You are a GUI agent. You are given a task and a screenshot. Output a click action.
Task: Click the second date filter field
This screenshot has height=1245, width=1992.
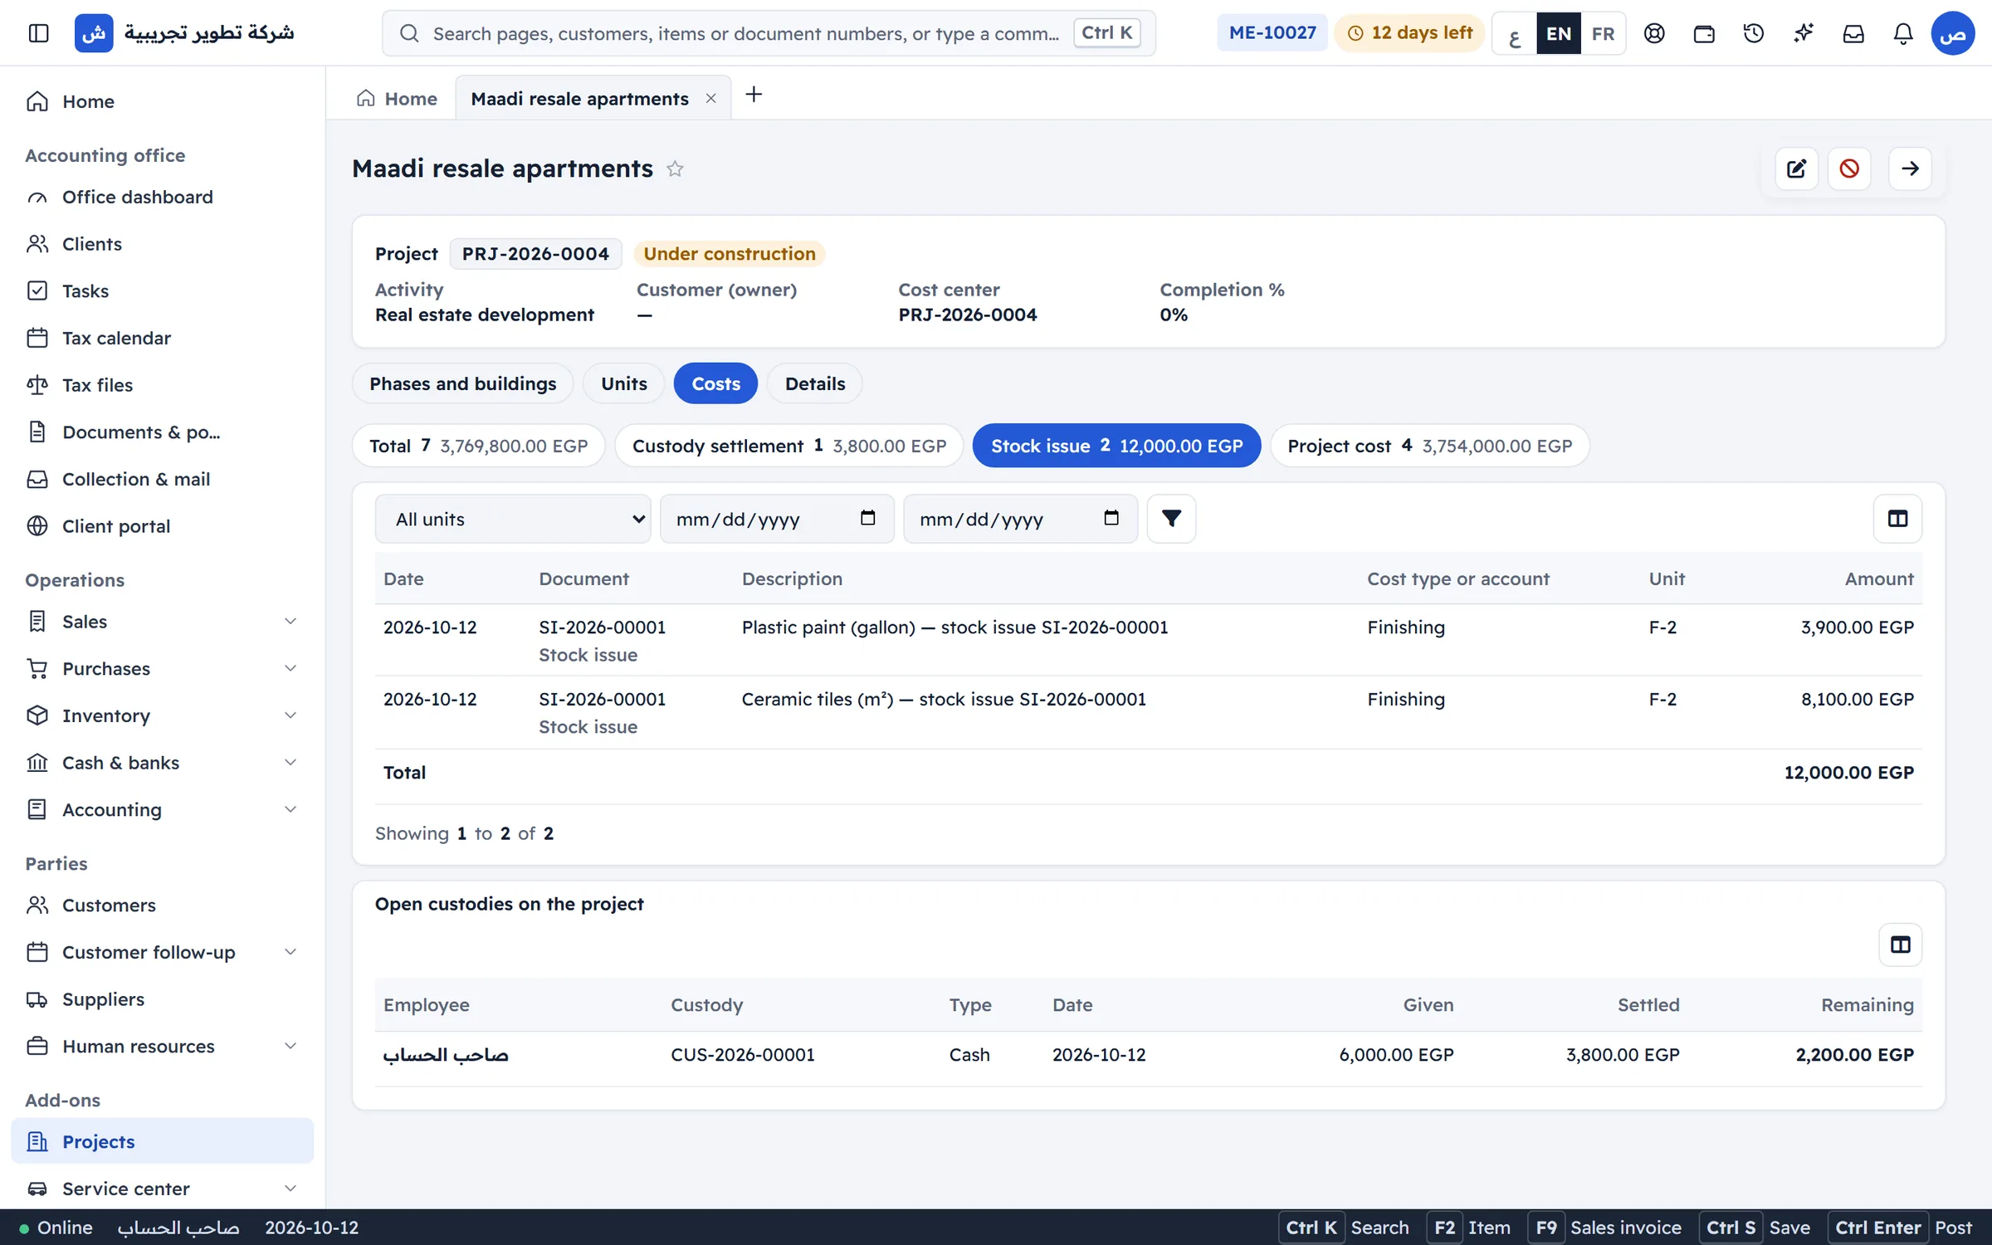tap(1020, 519)
